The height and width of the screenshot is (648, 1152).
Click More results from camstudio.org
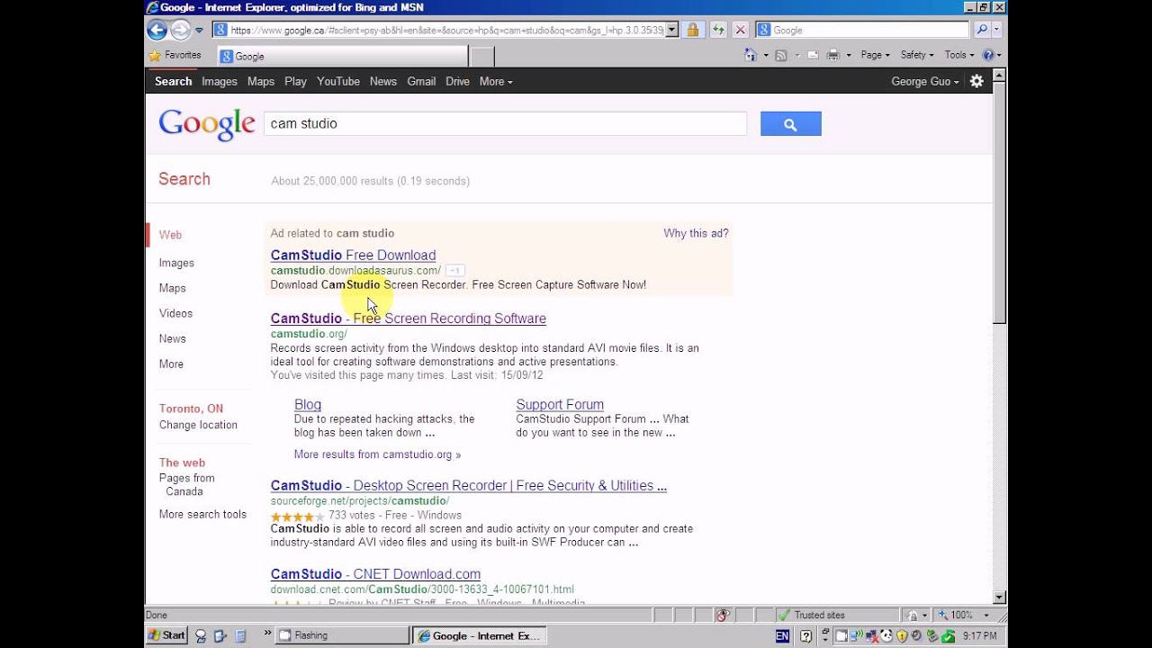(377, 454)
